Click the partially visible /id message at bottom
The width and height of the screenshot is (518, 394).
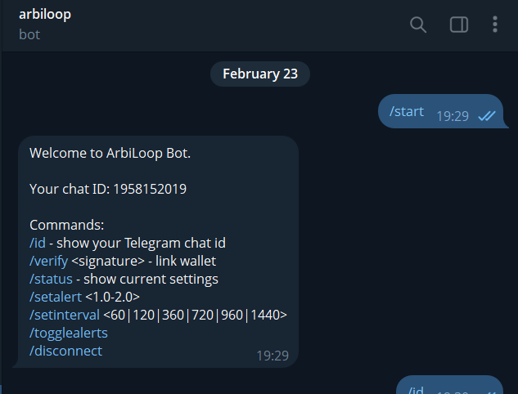[417, 389]
